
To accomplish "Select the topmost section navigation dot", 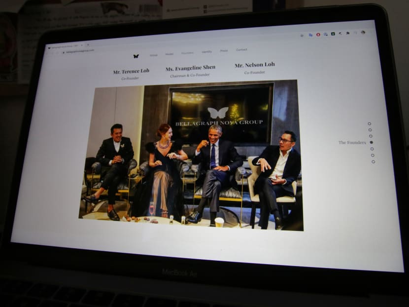I will pyautogui.click(x=370, y=123).
